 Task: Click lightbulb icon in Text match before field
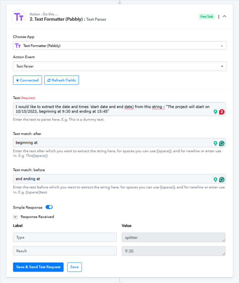pos(215,179)
